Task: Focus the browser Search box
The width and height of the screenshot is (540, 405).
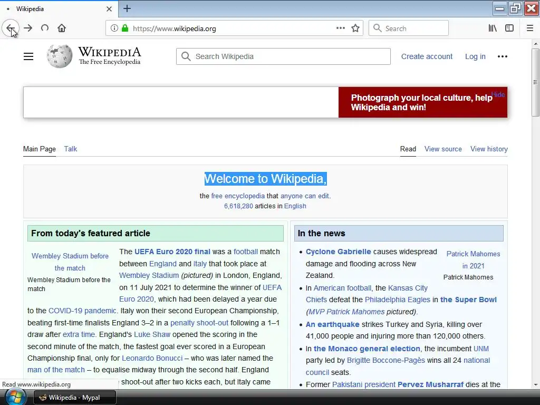Action: (409, 28)
